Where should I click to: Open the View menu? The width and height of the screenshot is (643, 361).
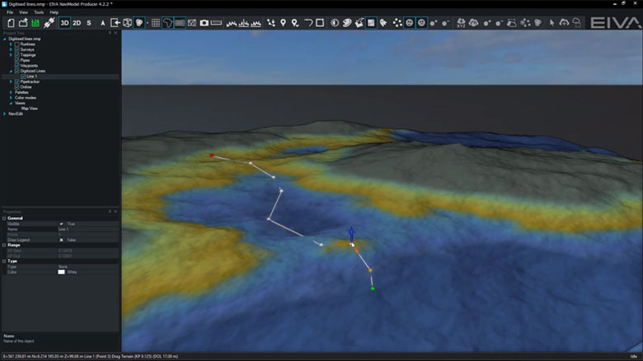coord(23,12)
